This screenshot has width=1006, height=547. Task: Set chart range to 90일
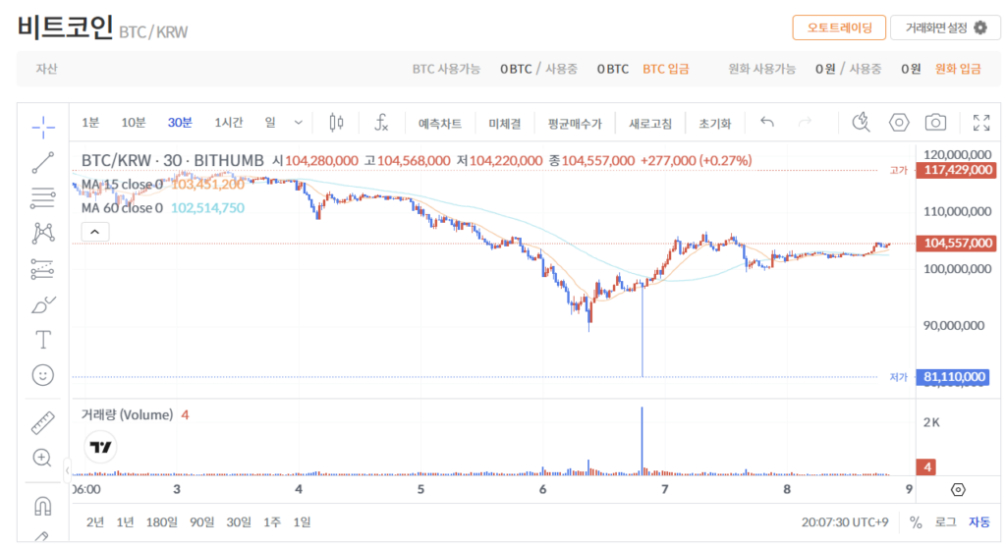point(201,522)
